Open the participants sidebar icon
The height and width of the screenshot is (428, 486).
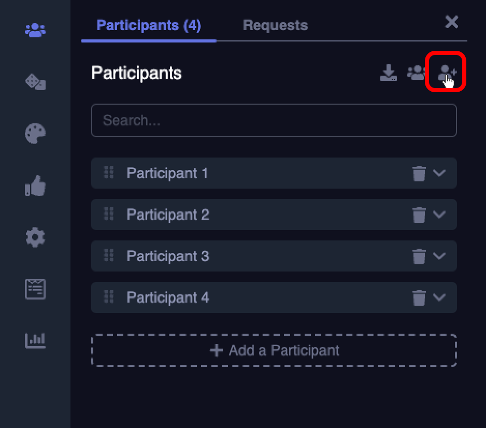click(x=35, y=30)
